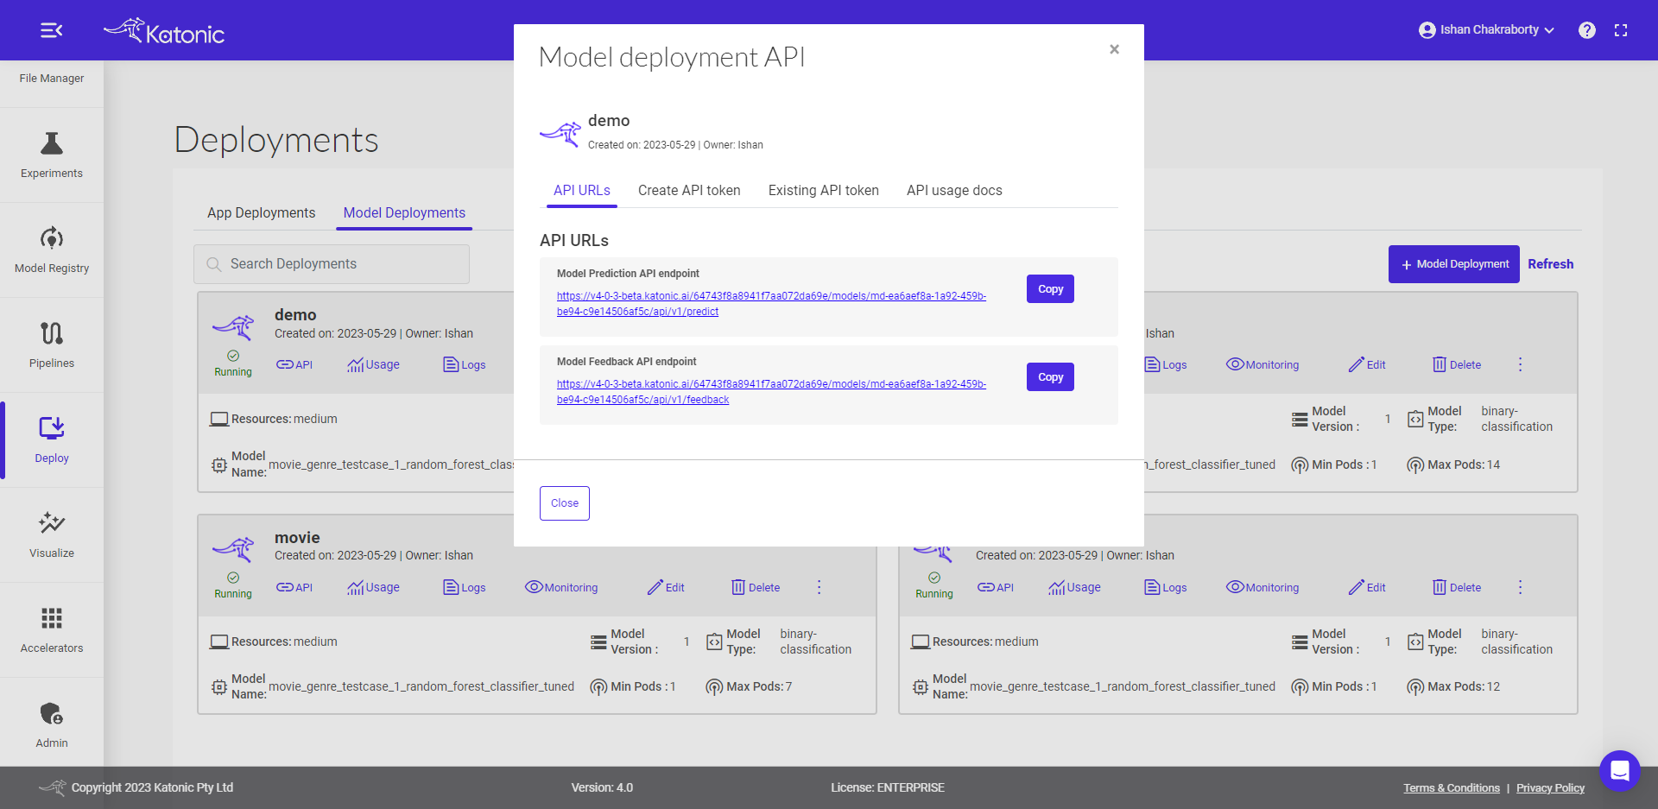Open Pipelines in the sidebar

[x=52, y=345]
